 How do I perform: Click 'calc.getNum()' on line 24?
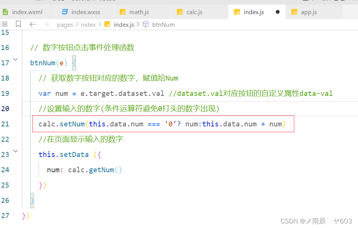(95, 170)
